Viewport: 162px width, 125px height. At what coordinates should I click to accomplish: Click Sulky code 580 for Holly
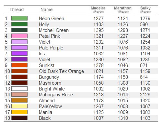144,24
